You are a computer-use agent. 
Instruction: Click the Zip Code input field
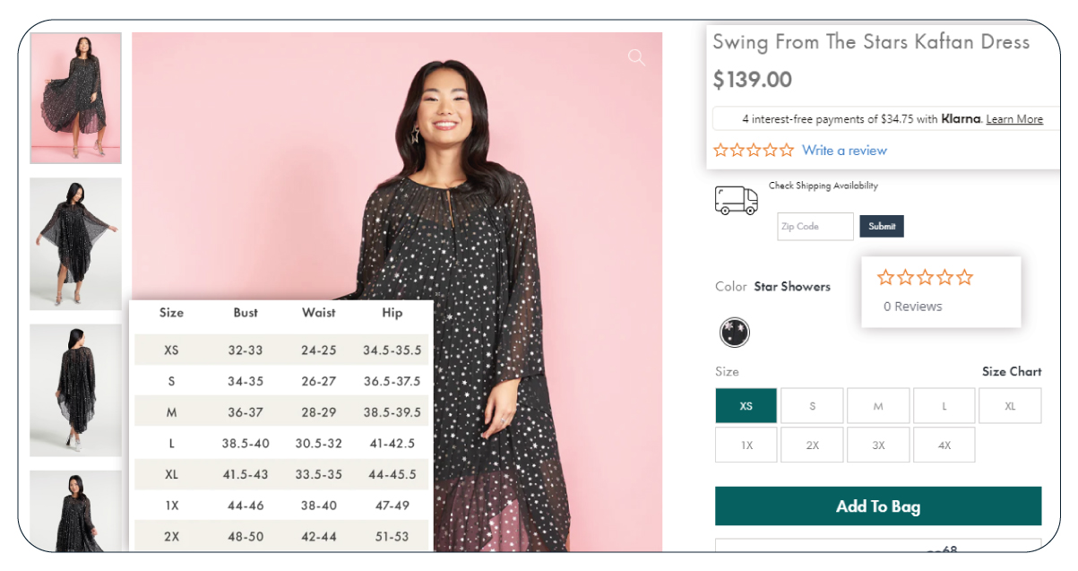click(815, 227)
